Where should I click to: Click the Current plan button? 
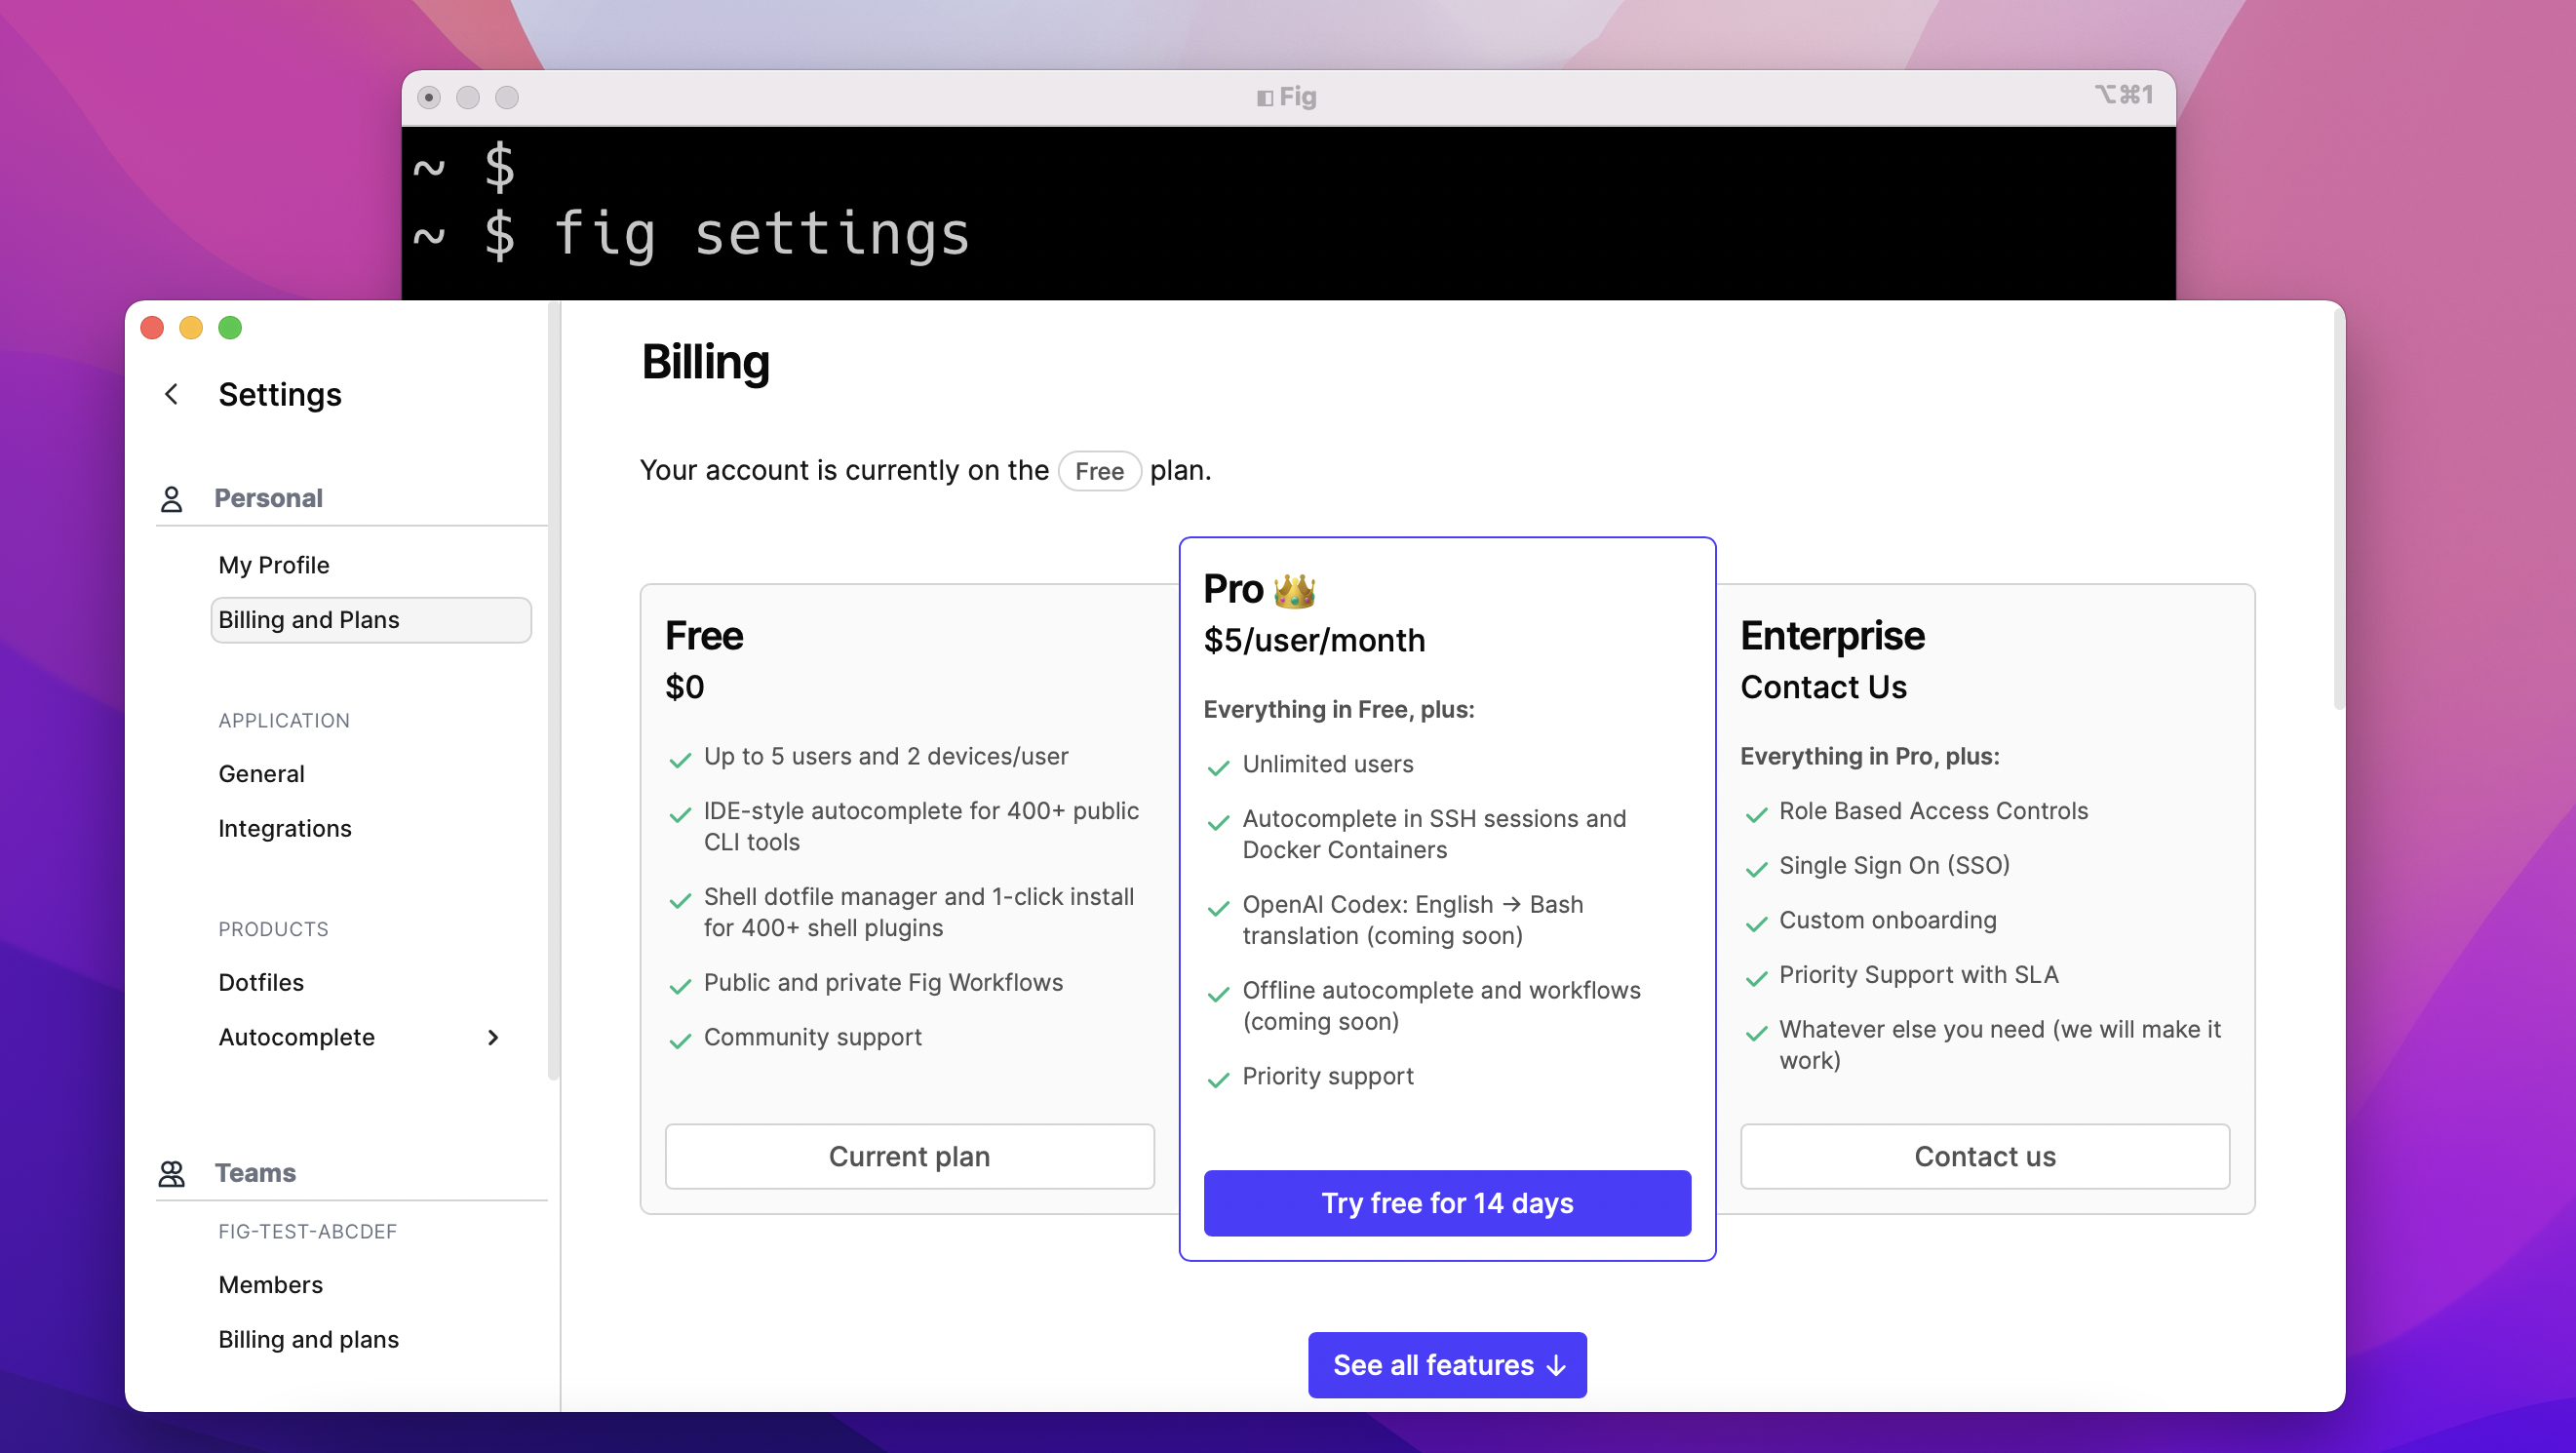click(909, 1156)
